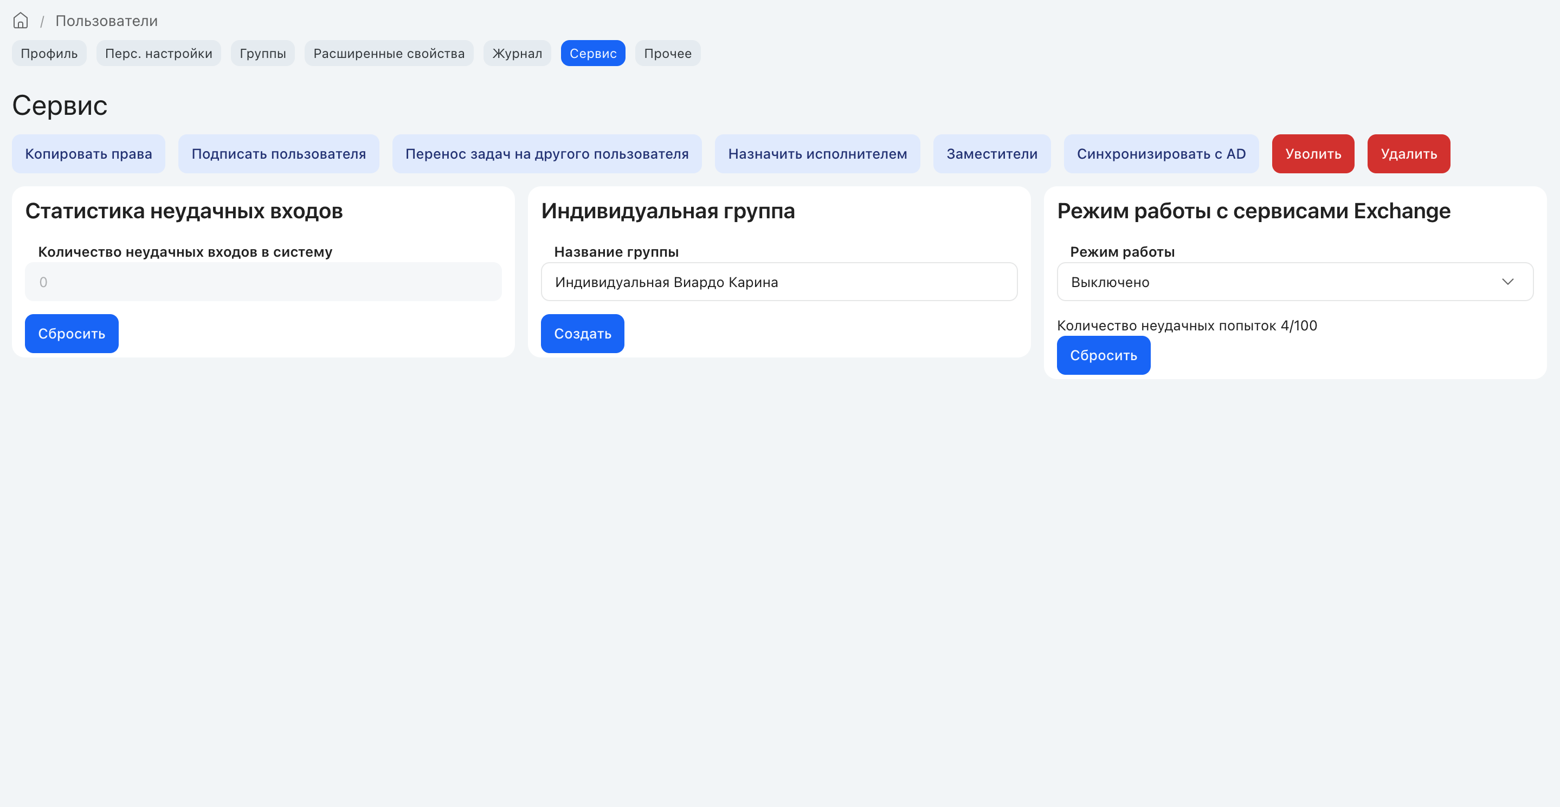Click Количество неудачных входов в систему label
This screenshot has width=1560, height=807.
[x=185, y=252]
